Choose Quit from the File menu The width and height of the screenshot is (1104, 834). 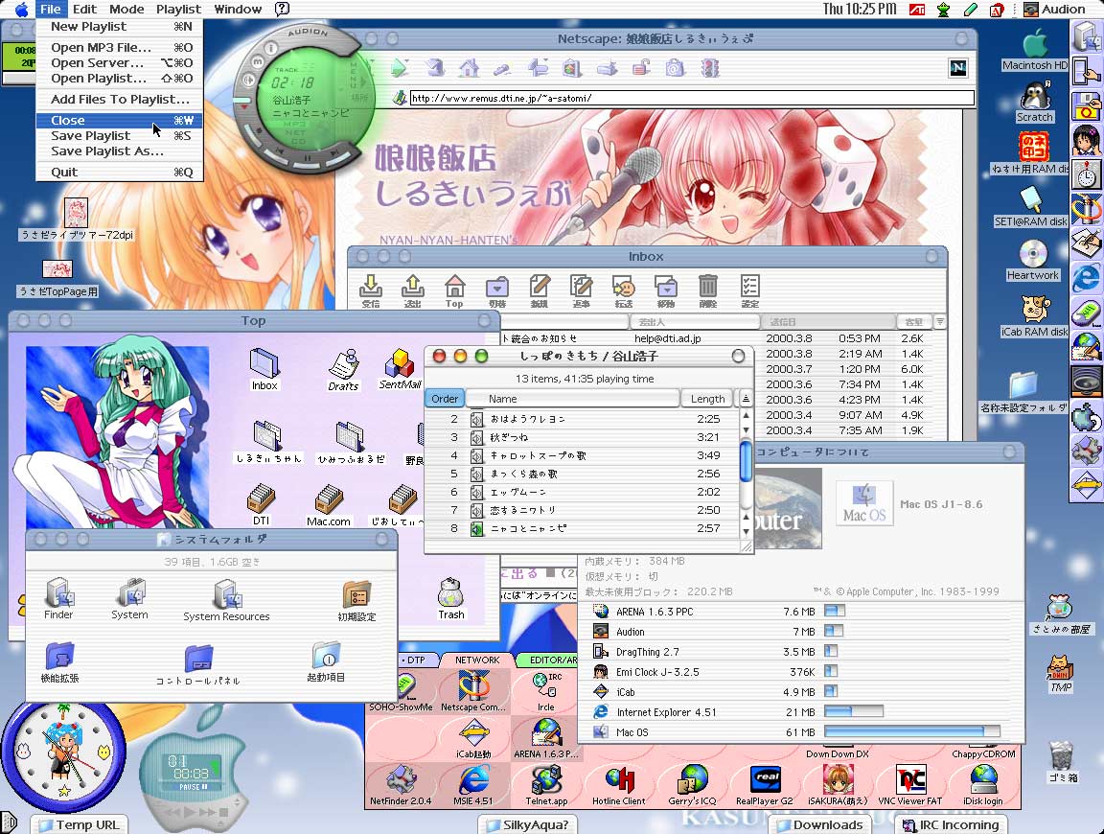point(120,172)
